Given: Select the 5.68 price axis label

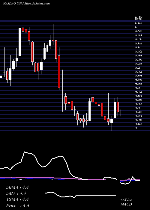Looking at the screenshot, I should (139, 43).
